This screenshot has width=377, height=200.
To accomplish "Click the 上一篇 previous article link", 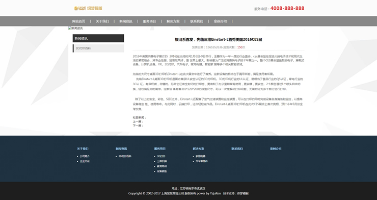I will 138,122.
